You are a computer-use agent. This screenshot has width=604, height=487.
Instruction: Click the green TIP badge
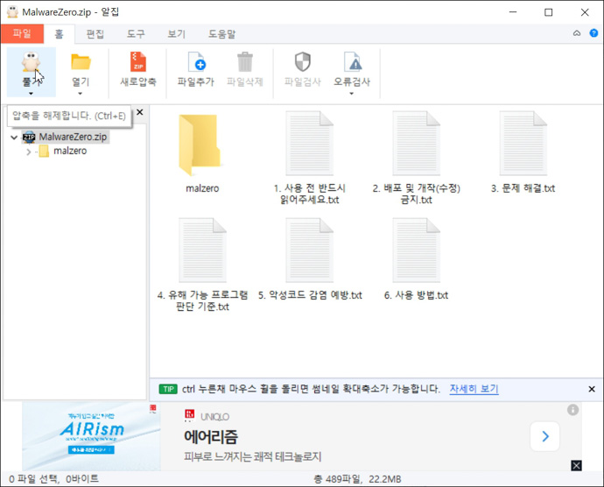168,389
